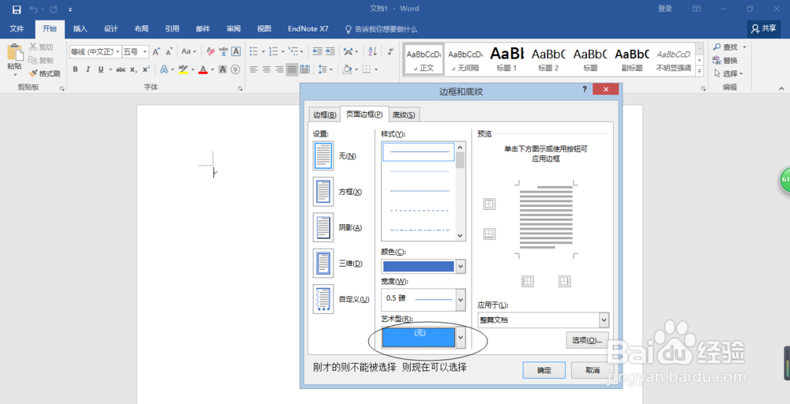Apply subscript formatting (x₂)
Image resolution: width=790 pixels, height=404 pixels.
(134, 69)
